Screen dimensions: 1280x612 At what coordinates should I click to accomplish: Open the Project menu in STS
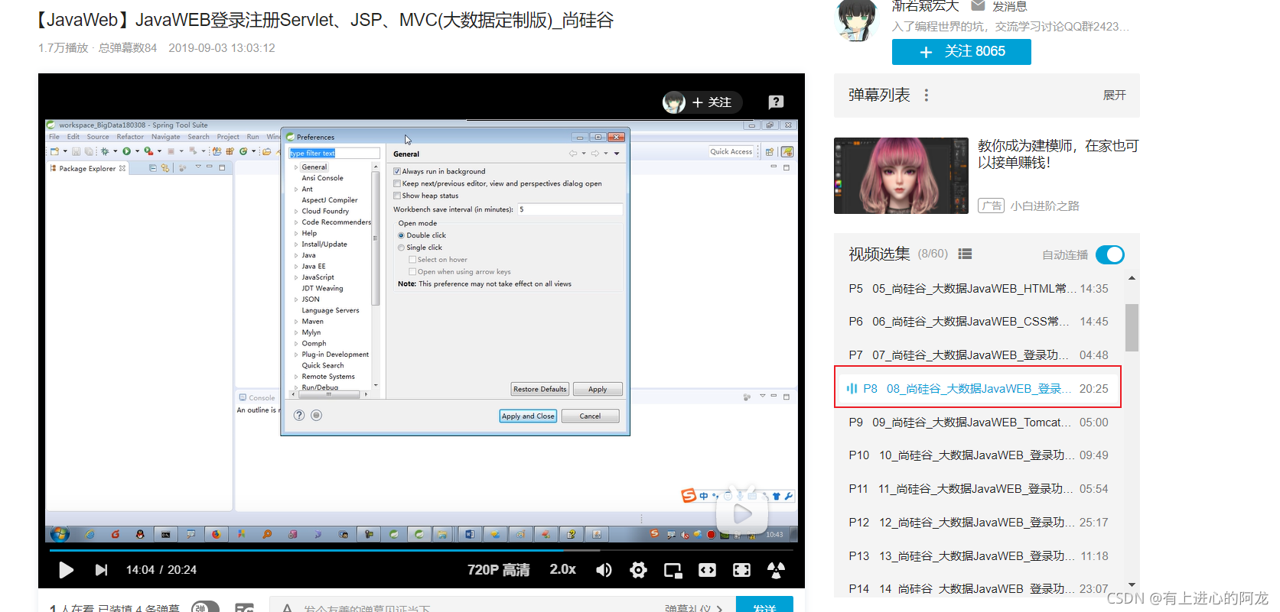pyautogui.click(x=228, y=137)
